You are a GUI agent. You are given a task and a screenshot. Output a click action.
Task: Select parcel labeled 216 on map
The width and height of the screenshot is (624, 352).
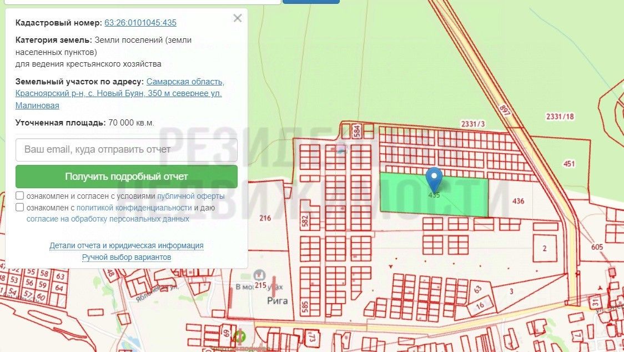click(265, 218)
